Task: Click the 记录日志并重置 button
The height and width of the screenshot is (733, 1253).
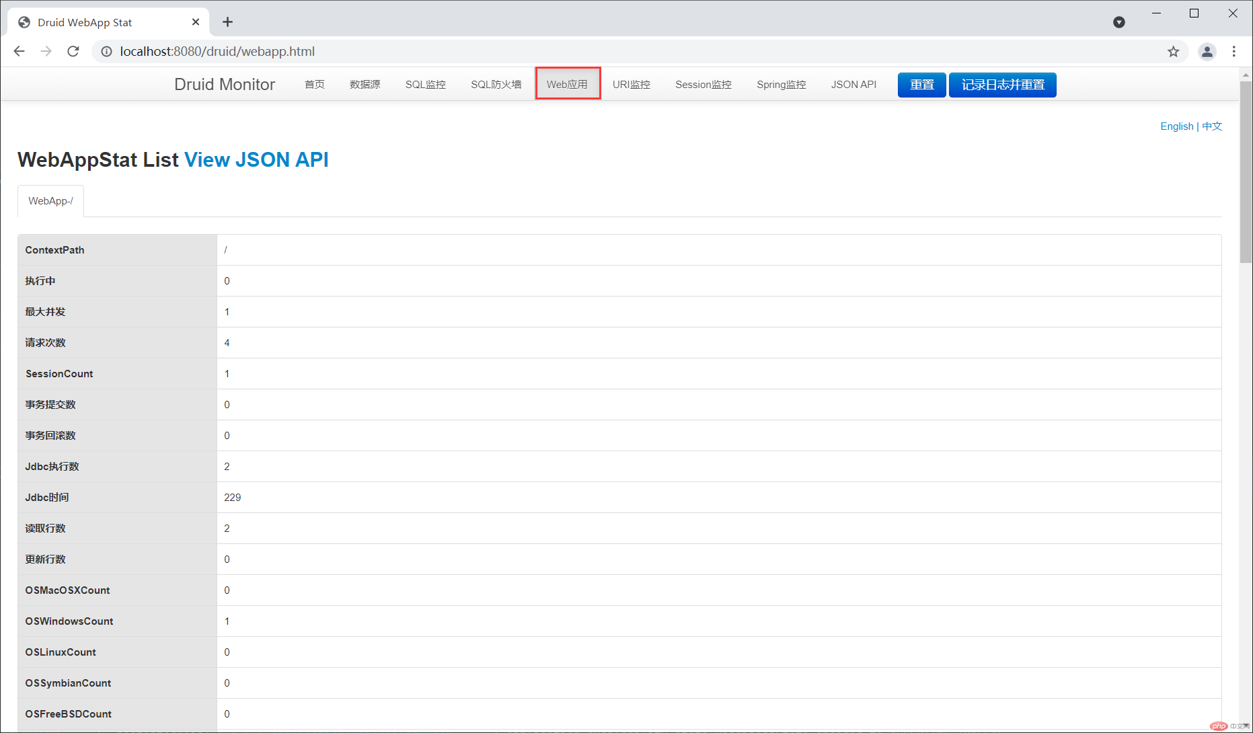Action: point(1002,85)
